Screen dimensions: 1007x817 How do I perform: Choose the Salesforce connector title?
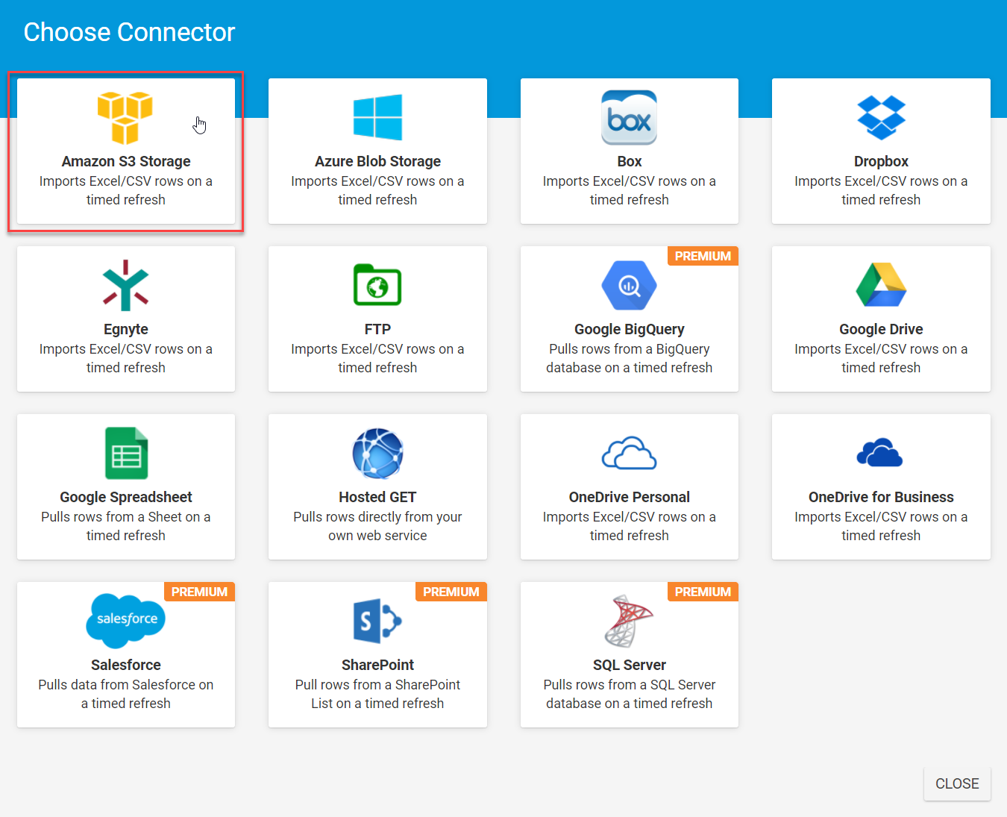[126, 665]
